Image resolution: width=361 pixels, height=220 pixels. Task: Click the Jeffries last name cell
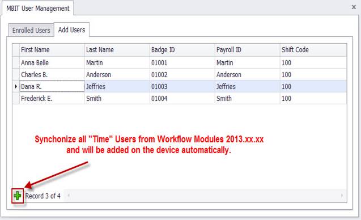(x=117, y=86)
